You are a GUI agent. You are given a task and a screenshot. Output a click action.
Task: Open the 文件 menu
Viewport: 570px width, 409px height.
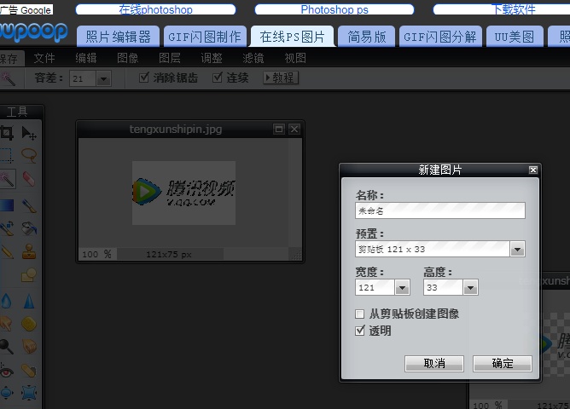pyautogui.click(x=44, y=58)
